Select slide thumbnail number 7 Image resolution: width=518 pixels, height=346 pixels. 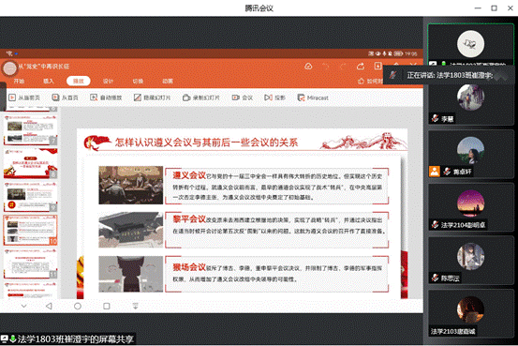click(30, 130)
